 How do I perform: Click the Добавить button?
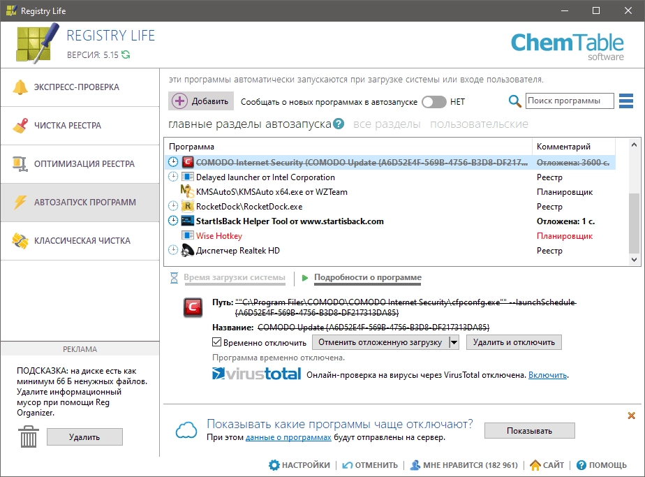click(x=201, y=101)
